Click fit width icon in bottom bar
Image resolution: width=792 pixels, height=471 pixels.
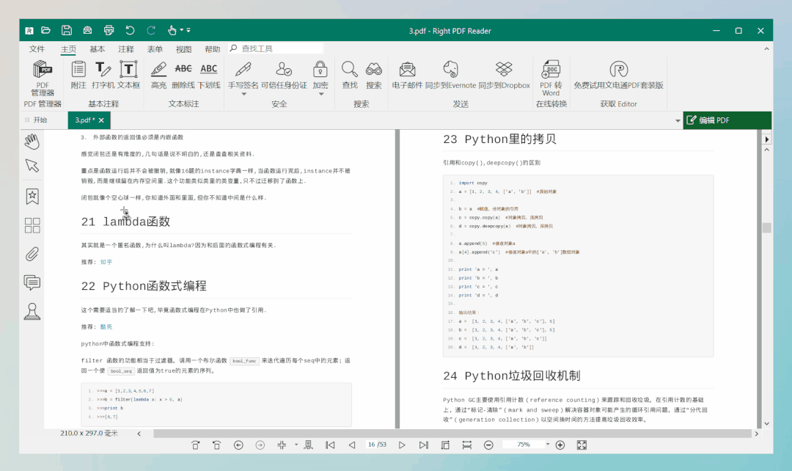[466, 445]
